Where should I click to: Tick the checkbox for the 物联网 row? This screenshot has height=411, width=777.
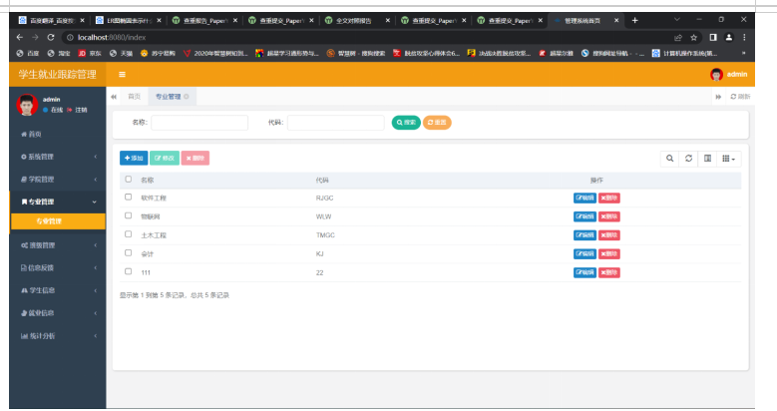pyautogui.click(x=129, y=215)
